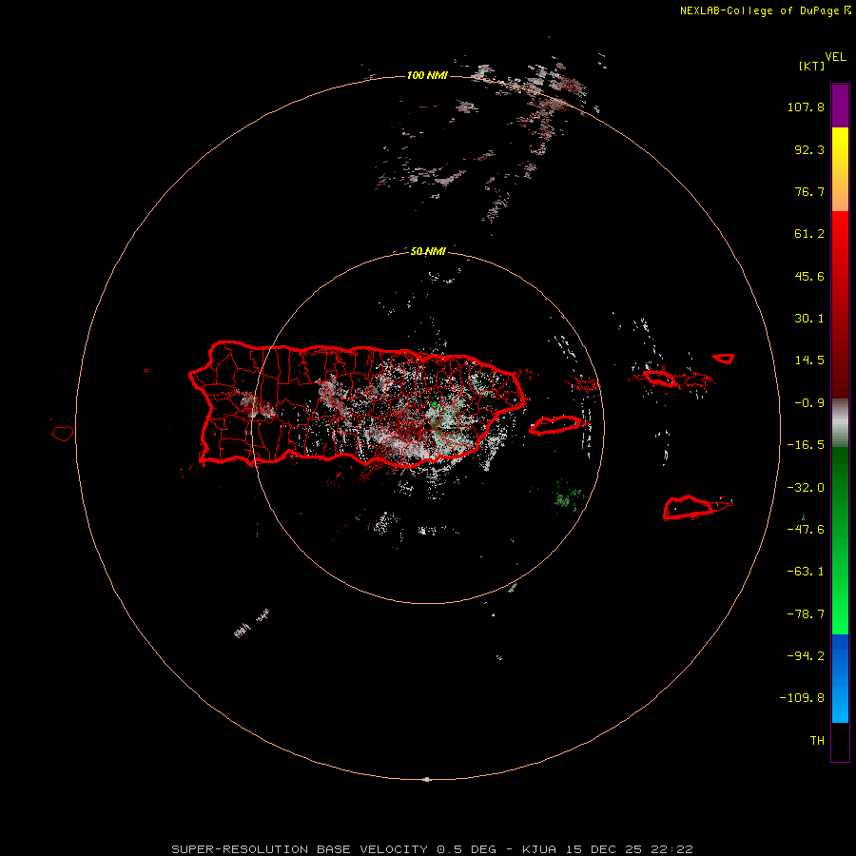Click the Super-Resolution Base Velocity caption

[x=433, y=849]
